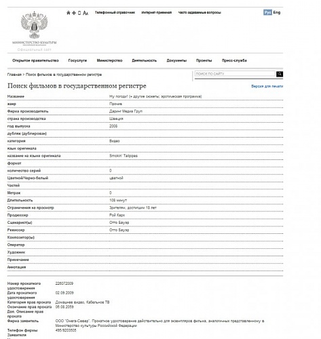Screen dimensions: 321x339
Task: Click the company phone number value
Action: (x=66, y=331)
